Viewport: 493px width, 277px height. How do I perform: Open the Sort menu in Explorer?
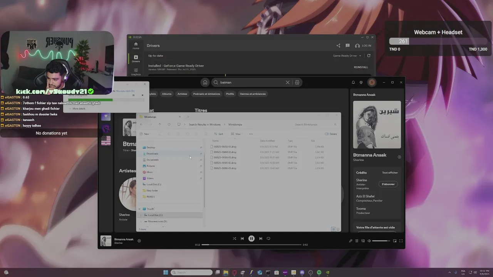(x=218, y=134)
